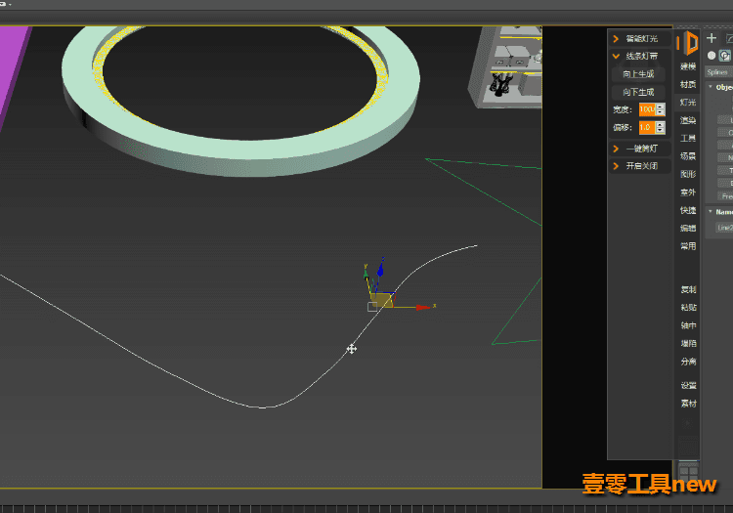This screenshot has width=733, height=513.
Task: Collapse the 线条灯带 section
Action: pyautogui.click(x=640, y=56)
